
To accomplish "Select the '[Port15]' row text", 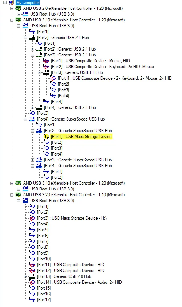I will tap(44, 288).
